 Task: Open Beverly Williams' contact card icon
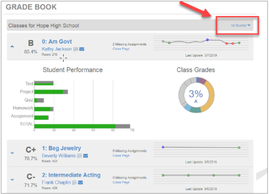click(79, 156)
